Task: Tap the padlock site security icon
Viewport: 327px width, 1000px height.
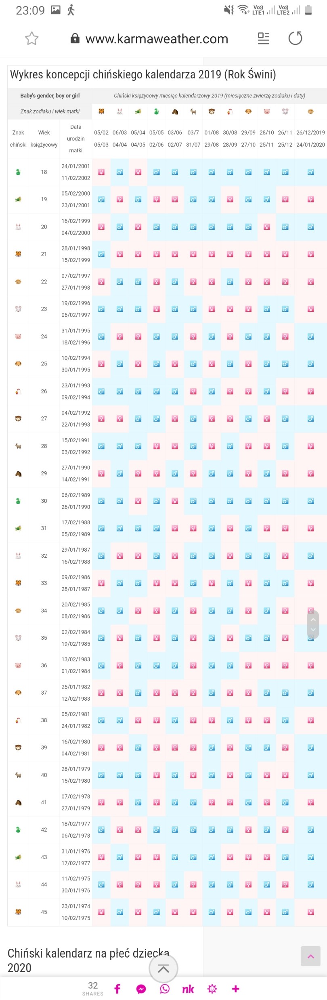Action: pos(75,38)
